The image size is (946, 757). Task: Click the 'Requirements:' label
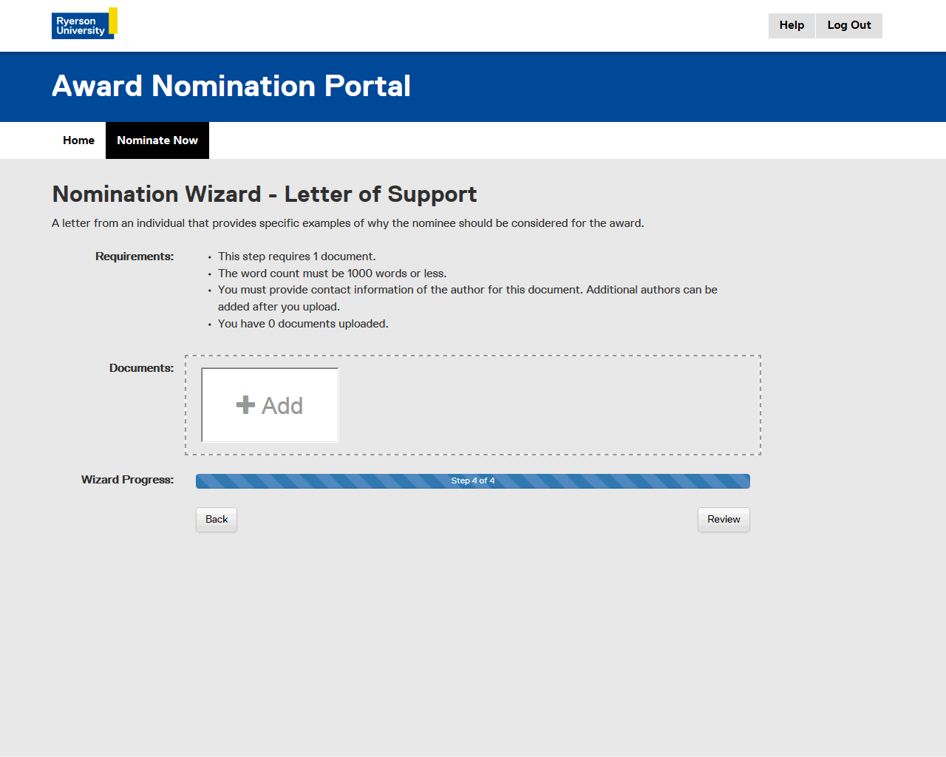135,257
